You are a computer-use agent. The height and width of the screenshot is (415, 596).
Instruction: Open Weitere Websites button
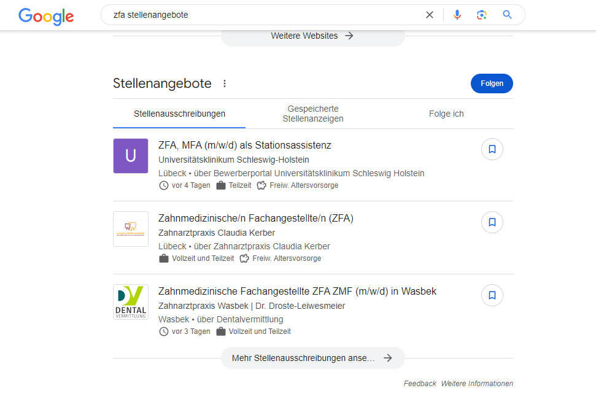[x=313, y=36]
